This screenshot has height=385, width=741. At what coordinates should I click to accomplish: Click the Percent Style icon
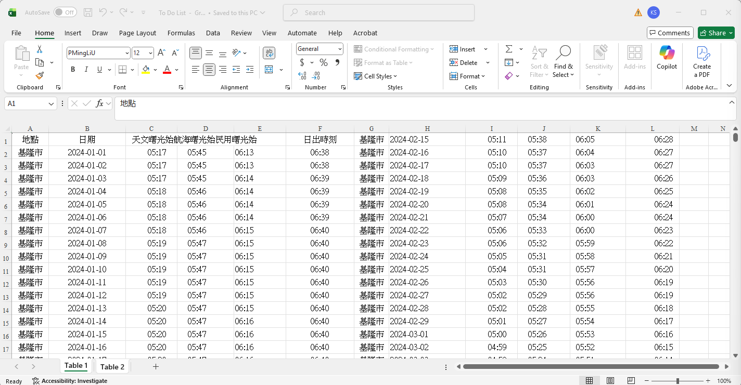coord(323,62)
